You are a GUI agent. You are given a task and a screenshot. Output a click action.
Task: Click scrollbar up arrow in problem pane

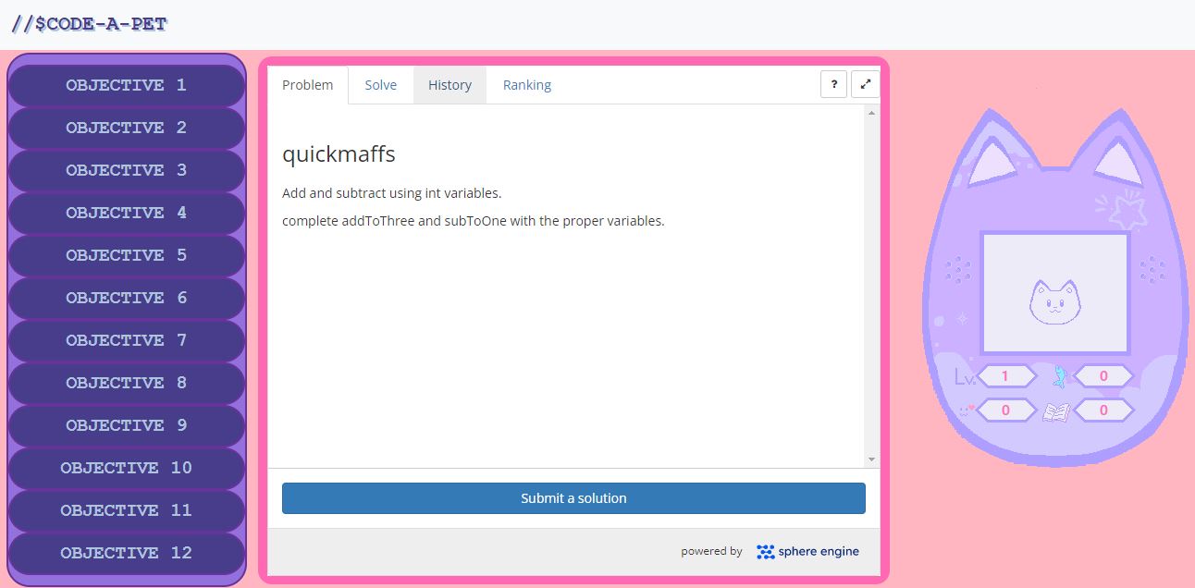871,112
